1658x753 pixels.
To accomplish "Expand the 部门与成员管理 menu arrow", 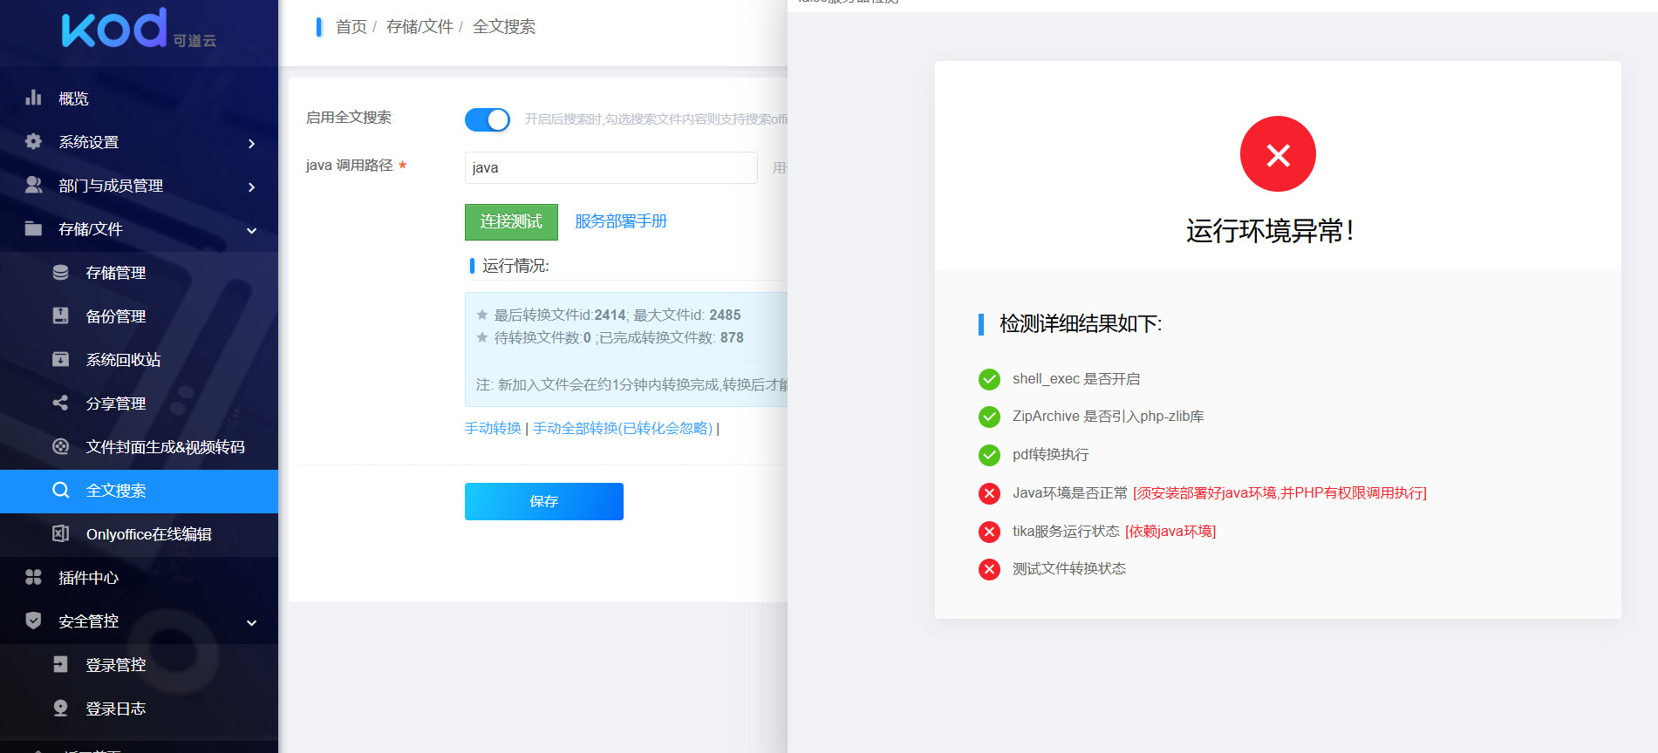I will coord(251,187).
